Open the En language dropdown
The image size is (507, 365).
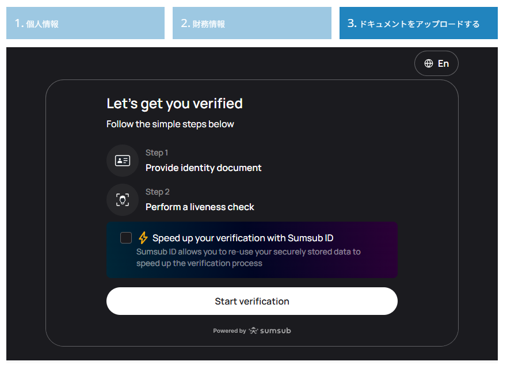436,63
